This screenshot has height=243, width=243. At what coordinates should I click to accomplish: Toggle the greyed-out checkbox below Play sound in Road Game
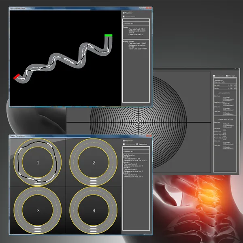(x=124, y=17)
